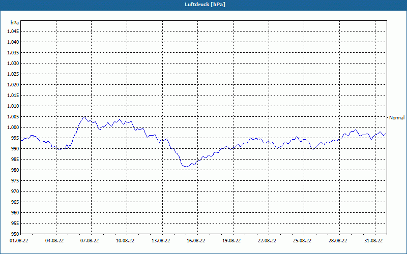This screenshot has width=407, height=254.
Task: Click the pressure curve minimum near 16.08.22
Action: click(x=187, y=167)
